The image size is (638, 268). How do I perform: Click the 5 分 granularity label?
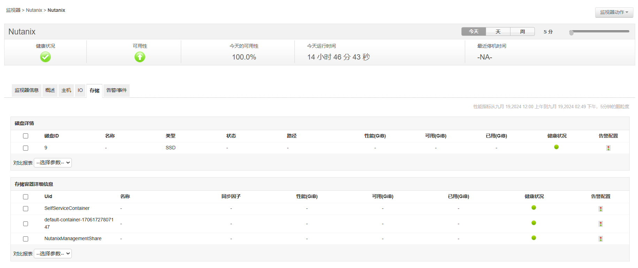(x=548, y=32)
